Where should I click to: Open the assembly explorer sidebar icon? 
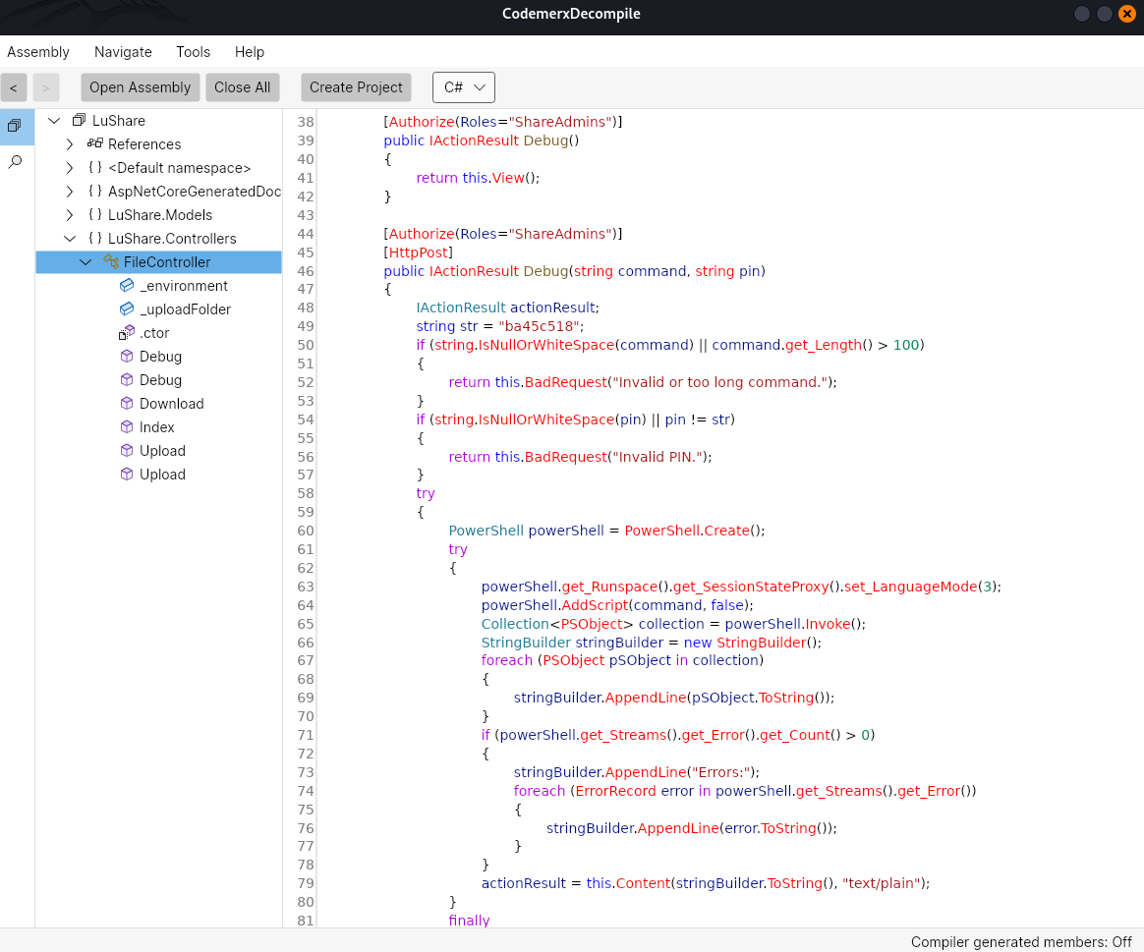(x=15, y=126)
